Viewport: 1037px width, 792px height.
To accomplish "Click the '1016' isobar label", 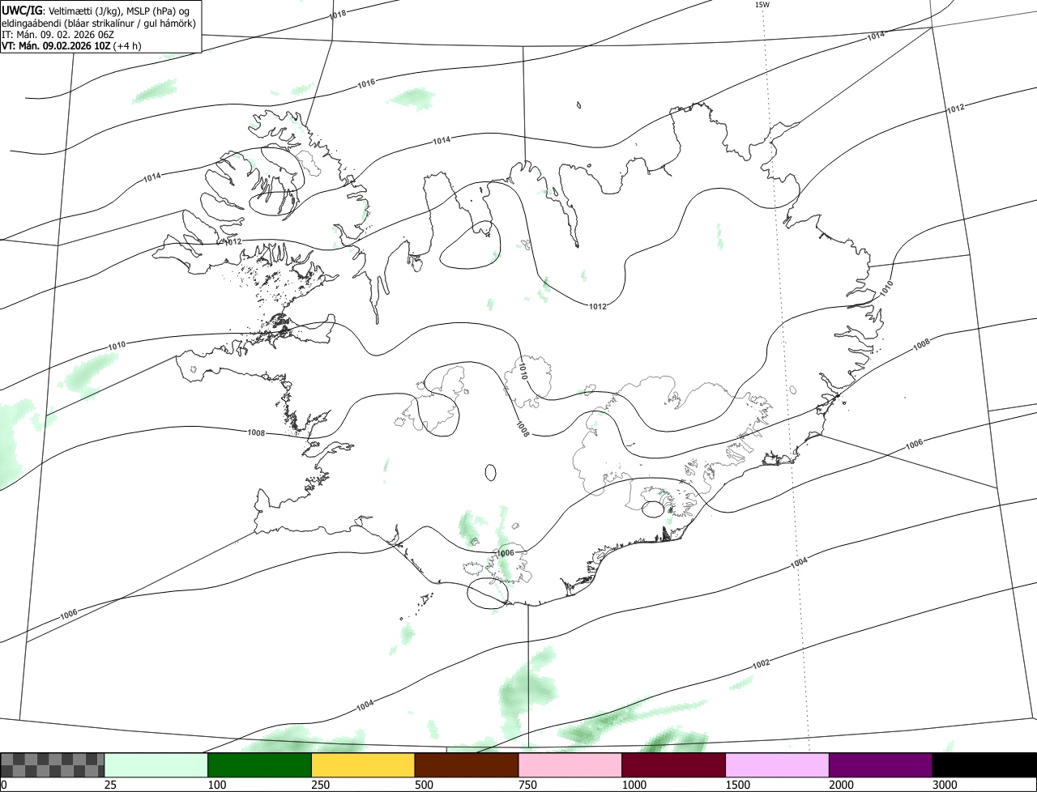I will click(366, 83).
